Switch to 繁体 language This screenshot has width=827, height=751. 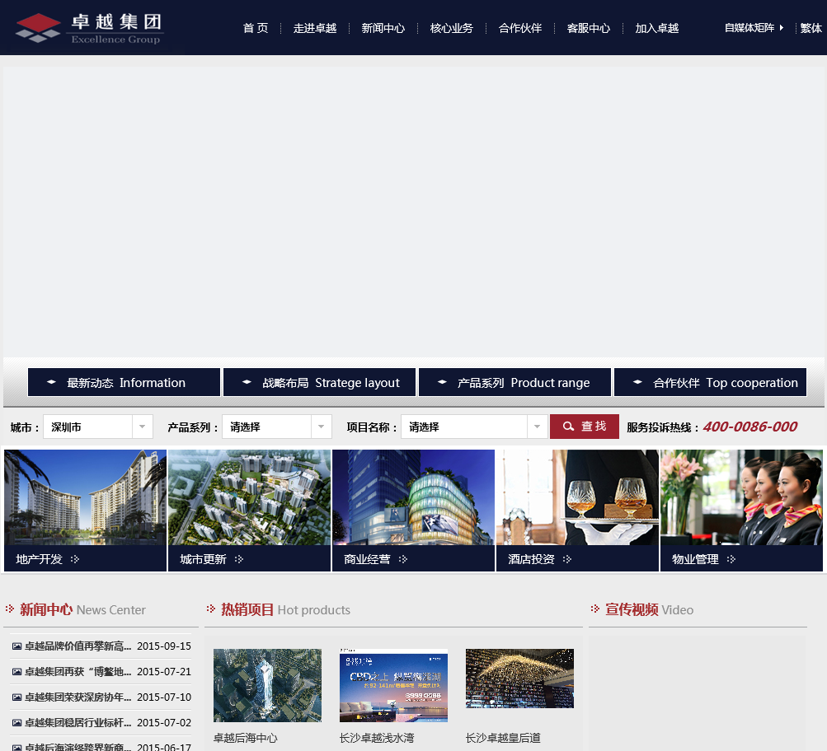(811, 29)
